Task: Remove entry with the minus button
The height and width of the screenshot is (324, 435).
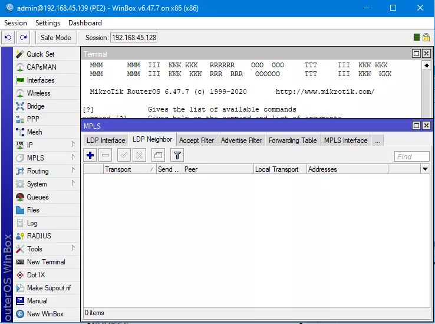Action: click(x=106, y=155)
